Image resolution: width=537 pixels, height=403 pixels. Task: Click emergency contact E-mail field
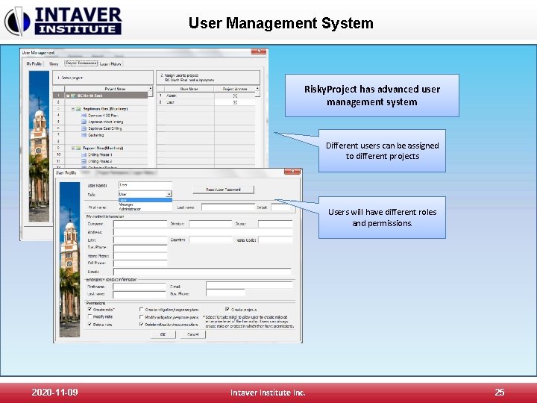(x=249, y=285)
